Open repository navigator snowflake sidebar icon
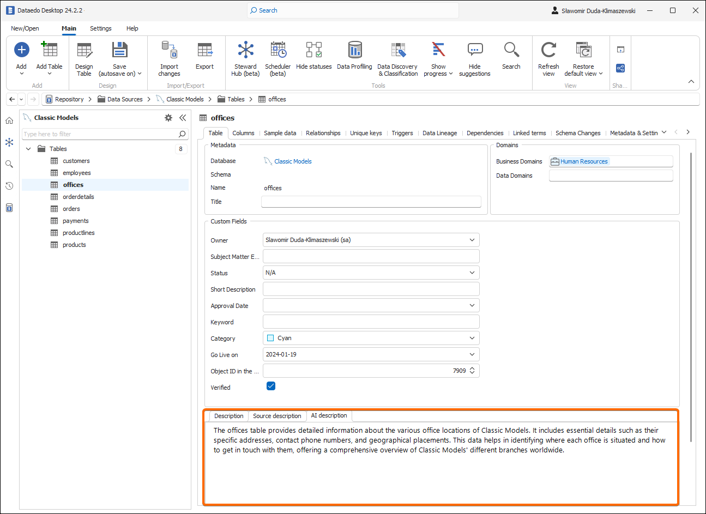 9,142
